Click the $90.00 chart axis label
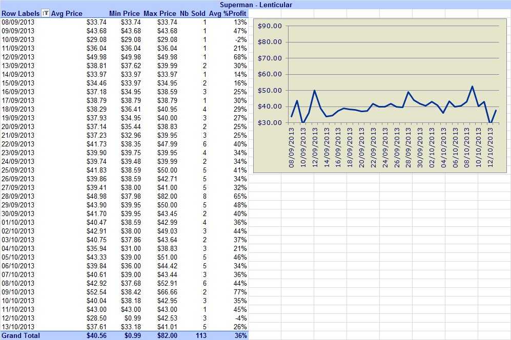The height and width of the screenshot is (340, 511). [270, 26]
